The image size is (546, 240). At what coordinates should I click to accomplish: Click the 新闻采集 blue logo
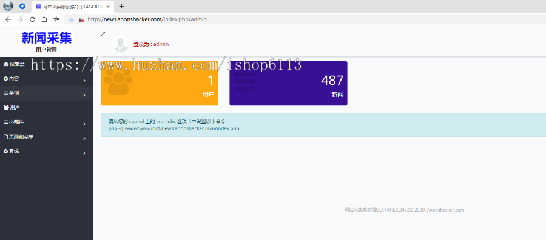[46, 38]
